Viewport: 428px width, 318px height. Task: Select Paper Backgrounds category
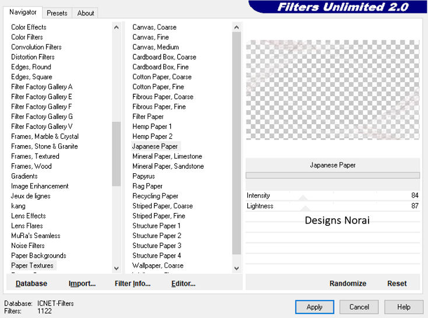38,256
